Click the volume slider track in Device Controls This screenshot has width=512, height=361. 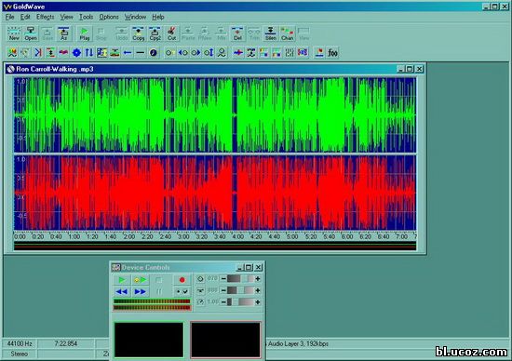click(241, 279)
